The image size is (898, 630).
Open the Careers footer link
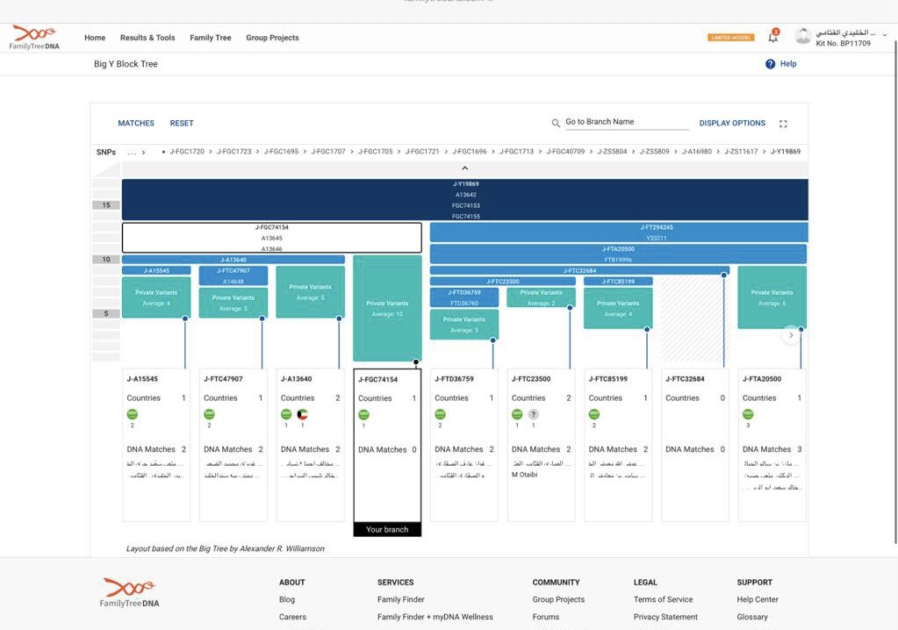coord(292,617)
